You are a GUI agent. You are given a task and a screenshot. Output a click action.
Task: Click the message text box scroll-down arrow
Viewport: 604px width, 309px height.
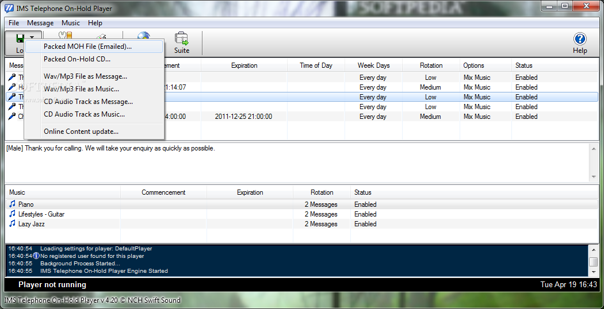coord(594,177)
